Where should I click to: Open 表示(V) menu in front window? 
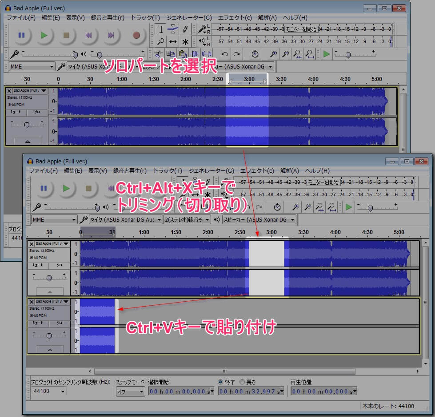(x=97, y=170)
